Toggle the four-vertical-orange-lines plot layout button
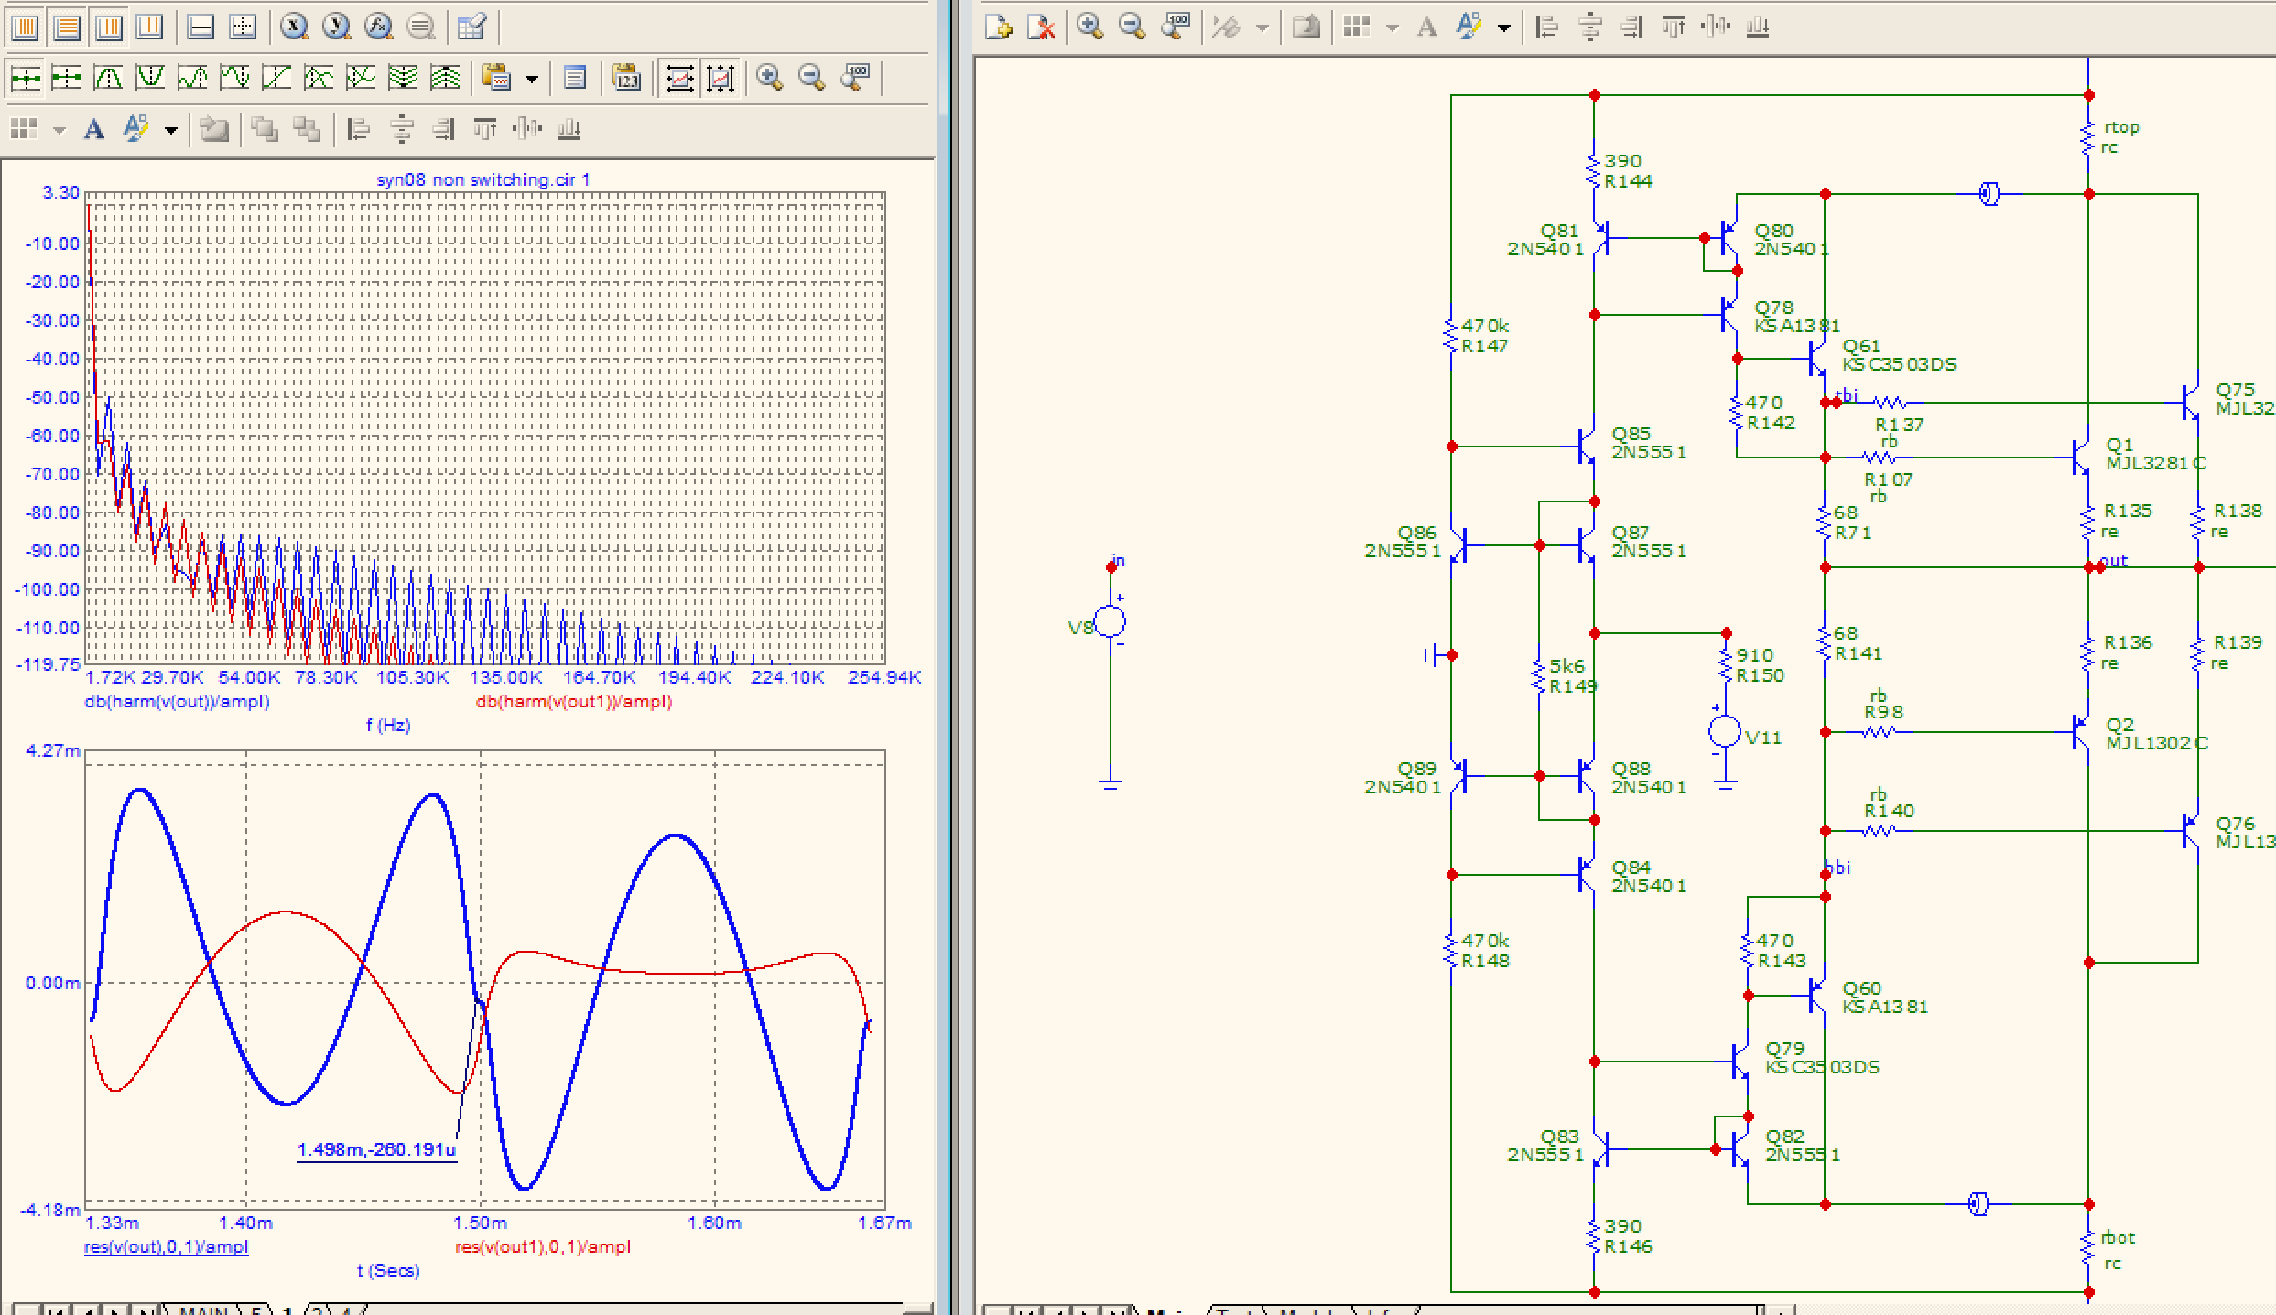Image resolution: width=2276 pixels, height=1315 pixels. (x=26, y=27)
